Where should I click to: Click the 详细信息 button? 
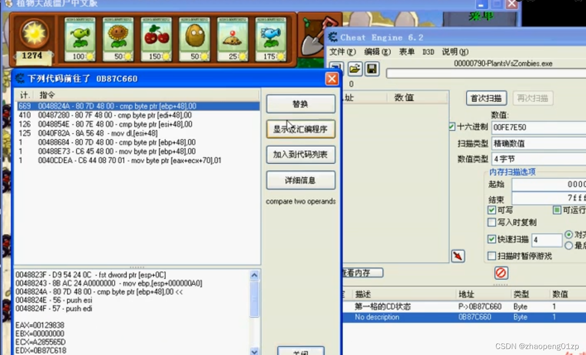click(x=301, y=180)
